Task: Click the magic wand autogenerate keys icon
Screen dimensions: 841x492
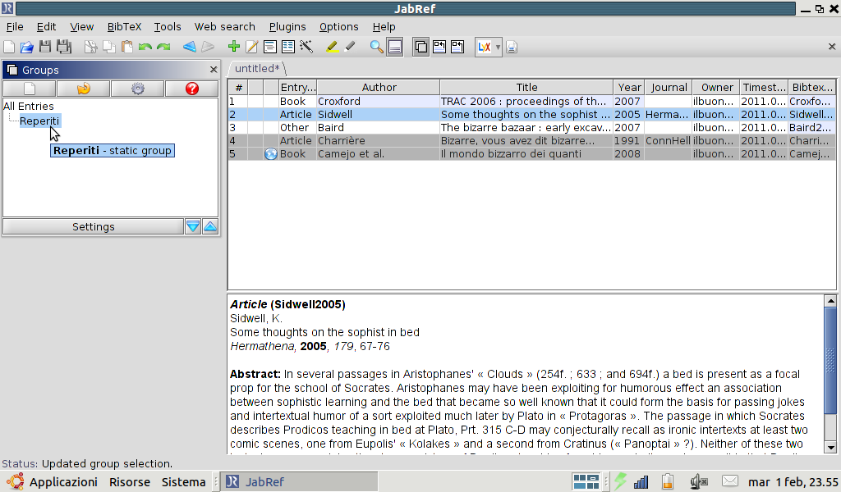Action: [x=306, y=47]
